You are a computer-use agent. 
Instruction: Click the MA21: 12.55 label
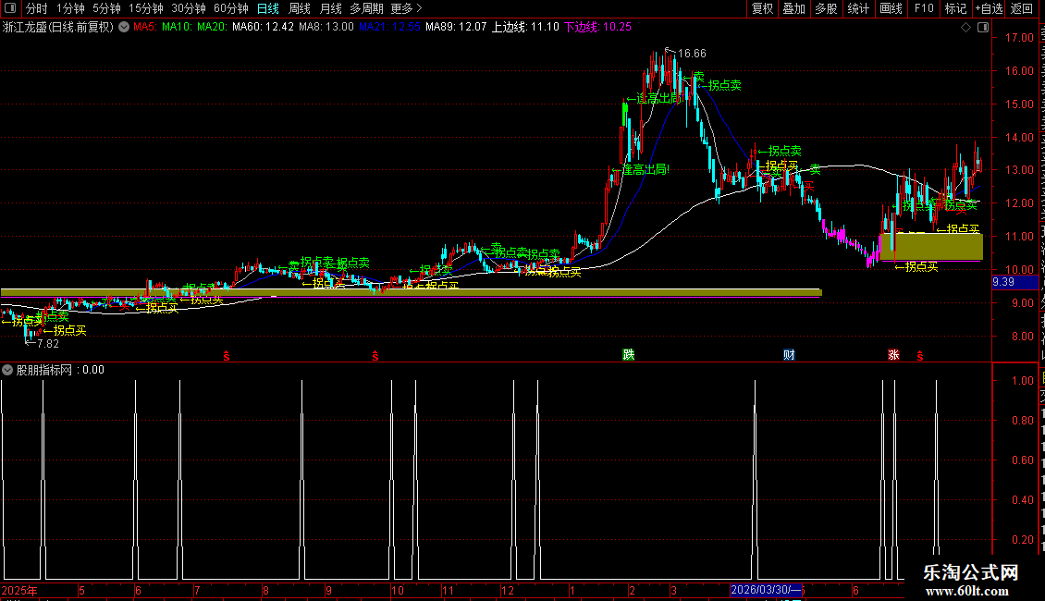[389, 28]
